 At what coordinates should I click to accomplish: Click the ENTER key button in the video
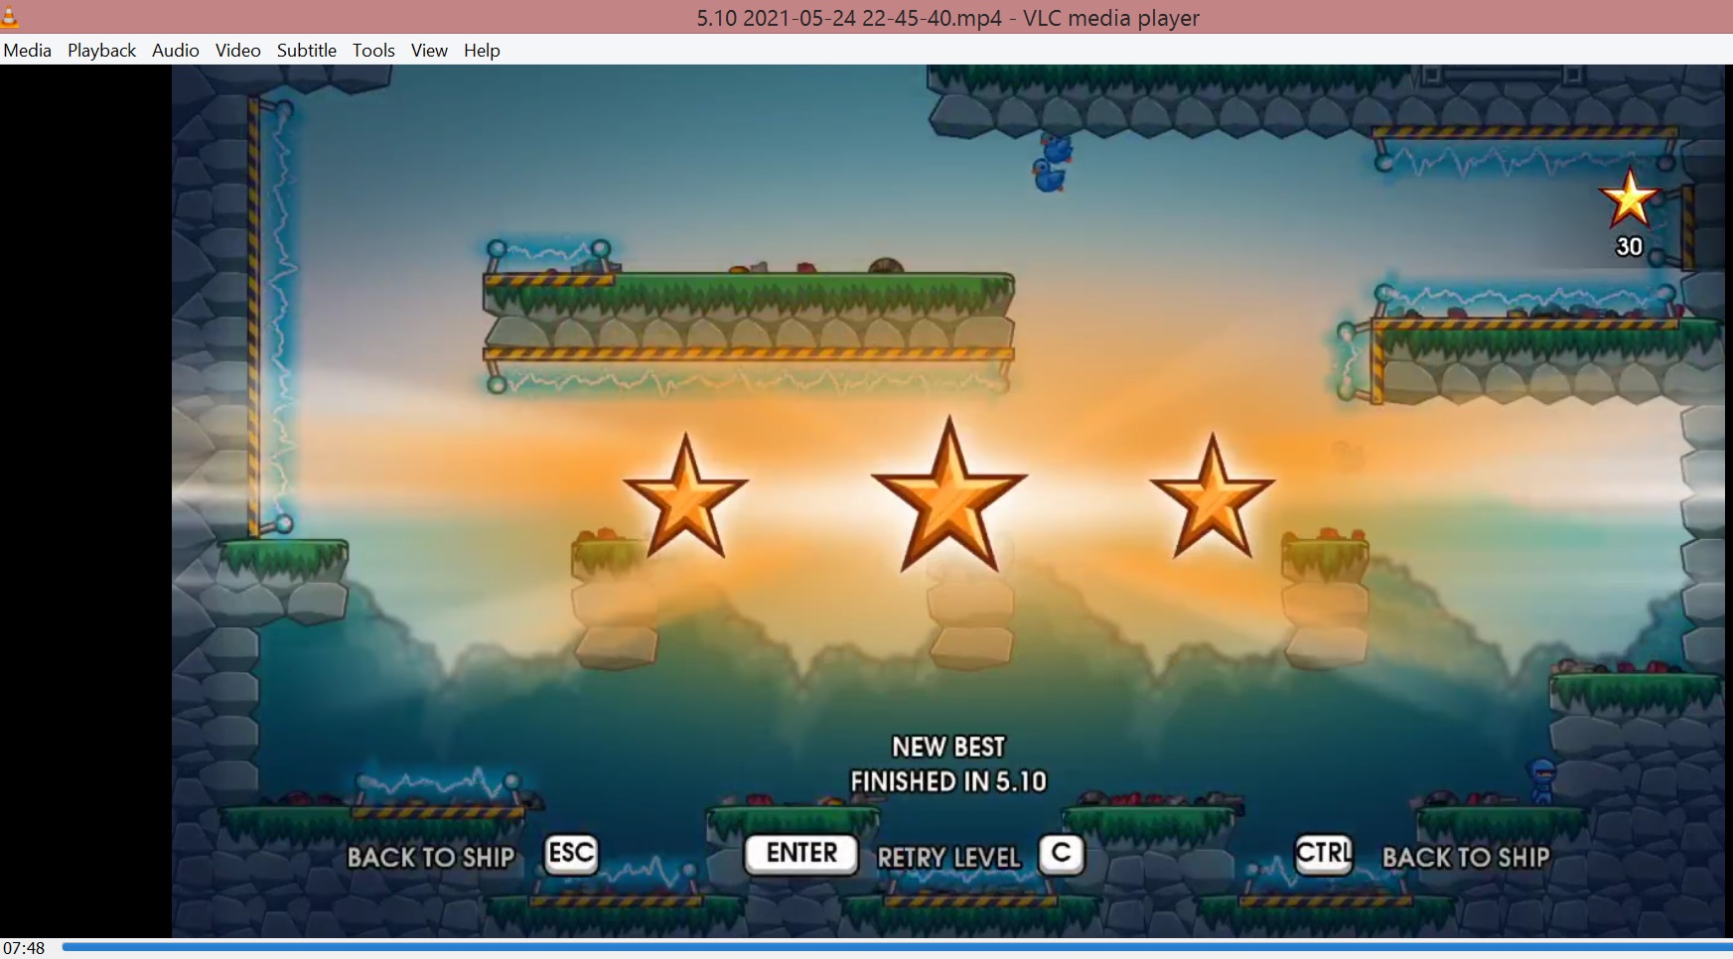pos(801,854)
